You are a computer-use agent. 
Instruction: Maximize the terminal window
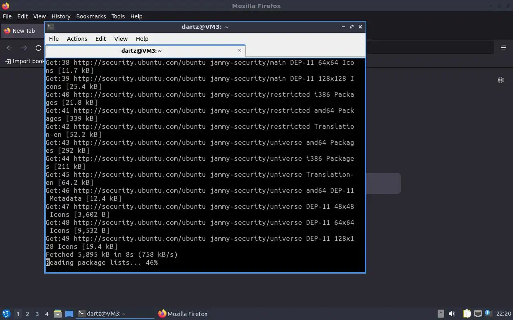click(x=352, y=27)
